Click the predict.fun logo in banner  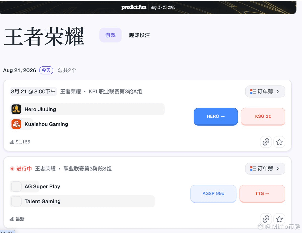tap(134, 7)
